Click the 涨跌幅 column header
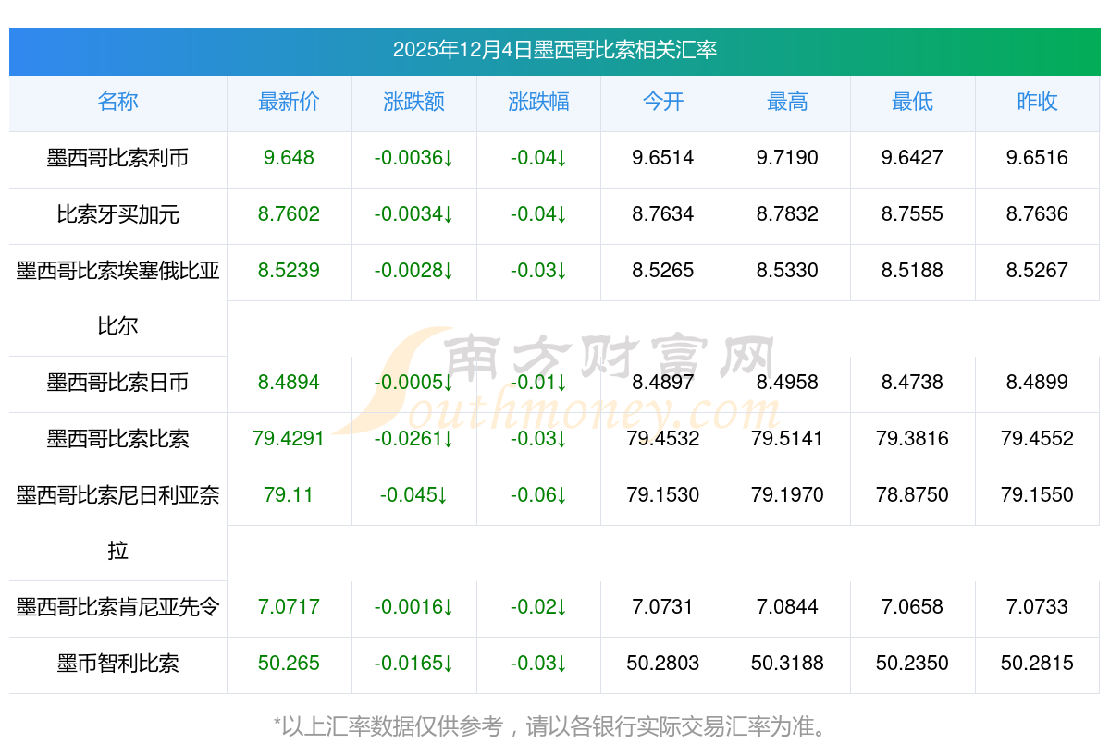Image resolution: width=1110 pixels, height=755 pixels. pos(538,102)
